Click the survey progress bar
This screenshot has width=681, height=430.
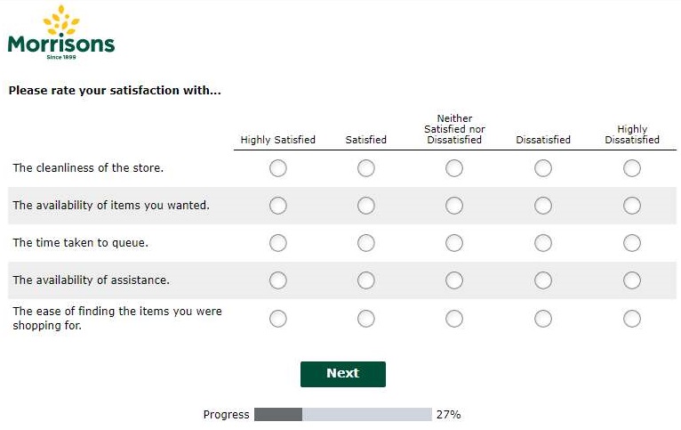click(343, 414)
